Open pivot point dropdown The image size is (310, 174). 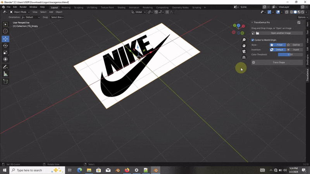click(x=150, y=12)
